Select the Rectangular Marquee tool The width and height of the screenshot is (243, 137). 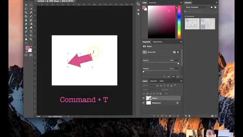(31, 5)
